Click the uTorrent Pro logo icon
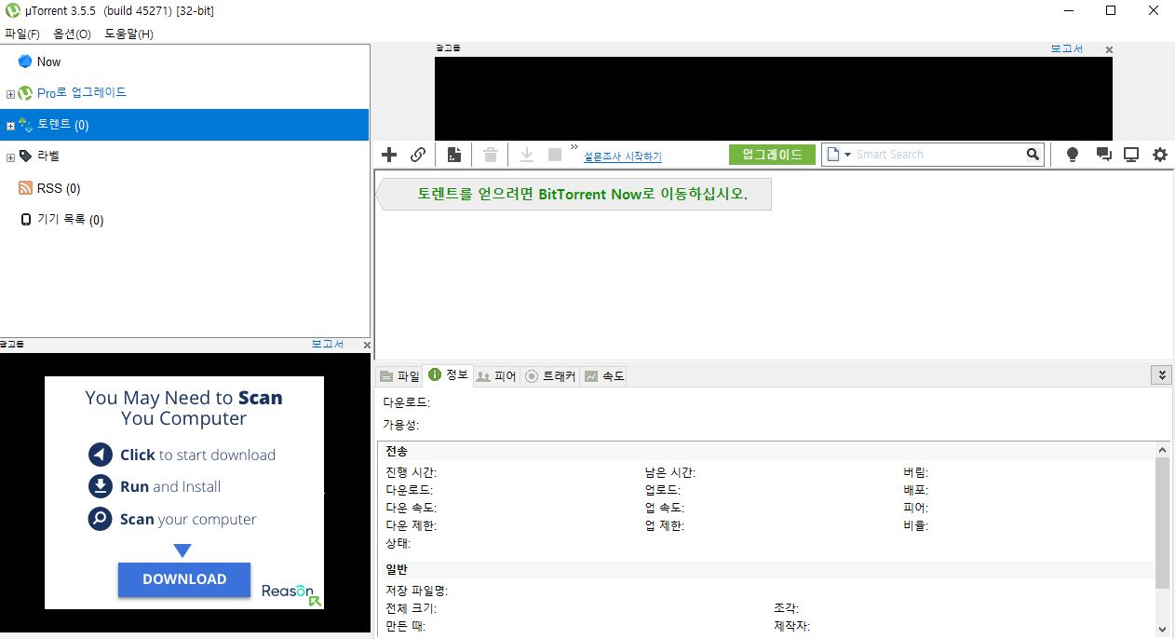1175x639 pixels. tap(25, 93)
